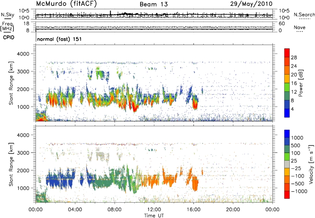Click the 'McMurdo (fitACF)' title text
This screenshot has height=218, width=315.
pyautogui.click(x=66, y=4)
